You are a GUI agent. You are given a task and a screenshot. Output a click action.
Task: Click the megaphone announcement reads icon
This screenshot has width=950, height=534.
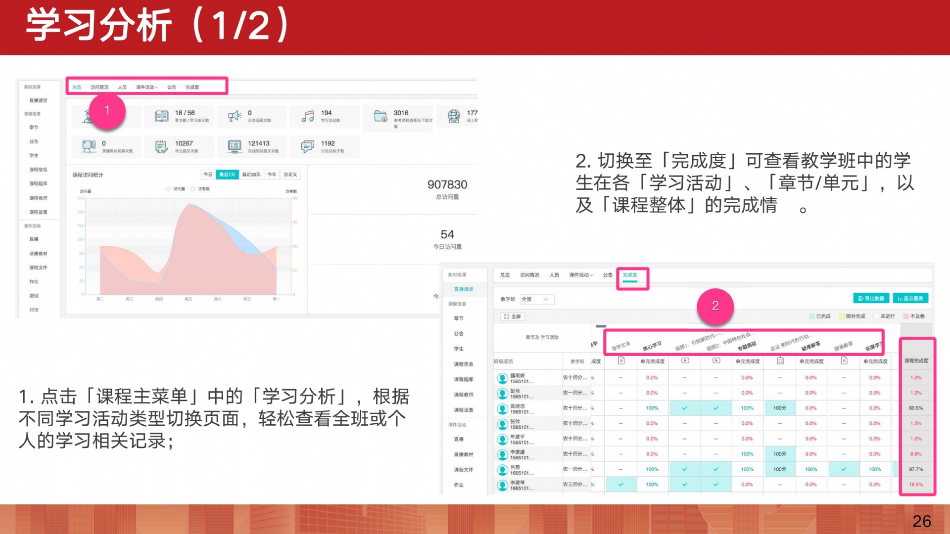235,116
